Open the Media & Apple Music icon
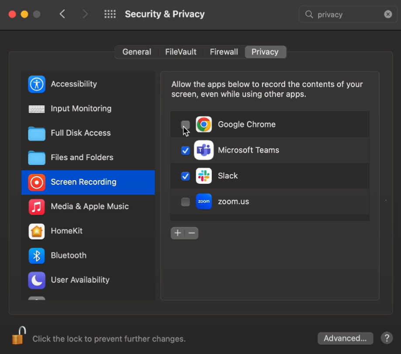The image size is (401, 354). (x=37, y=206)
